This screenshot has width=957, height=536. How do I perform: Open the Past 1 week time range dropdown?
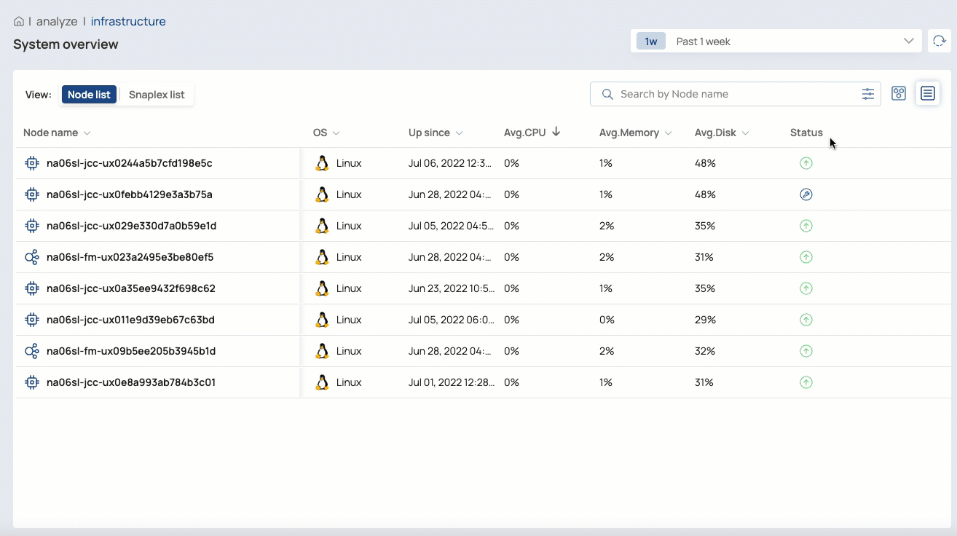click(776, 41)
